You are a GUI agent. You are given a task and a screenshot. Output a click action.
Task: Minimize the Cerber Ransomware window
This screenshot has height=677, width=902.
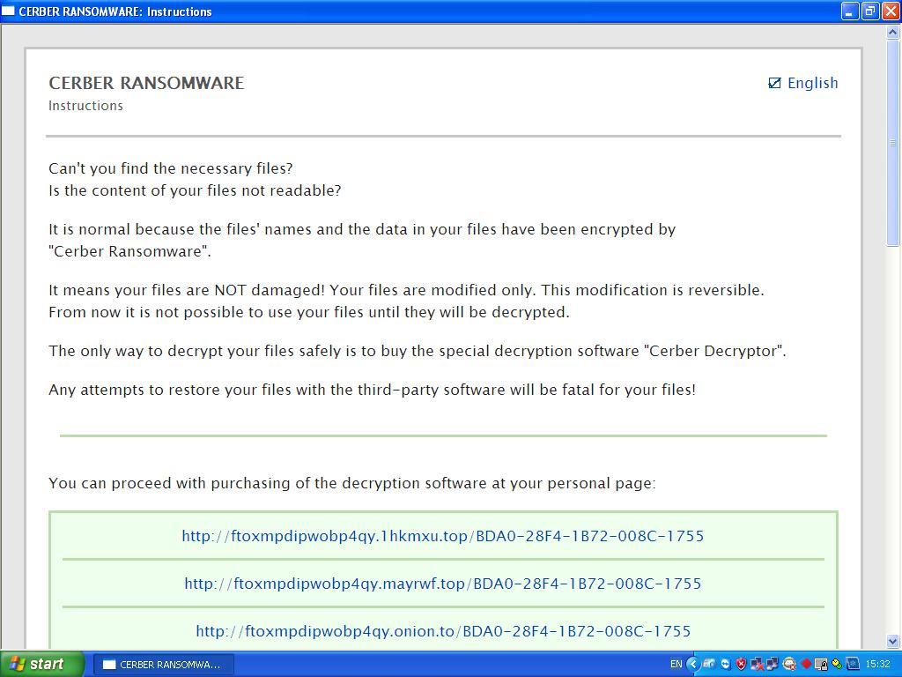(x=850, y=11)
